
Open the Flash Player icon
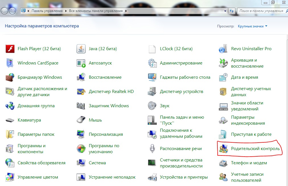10,49
